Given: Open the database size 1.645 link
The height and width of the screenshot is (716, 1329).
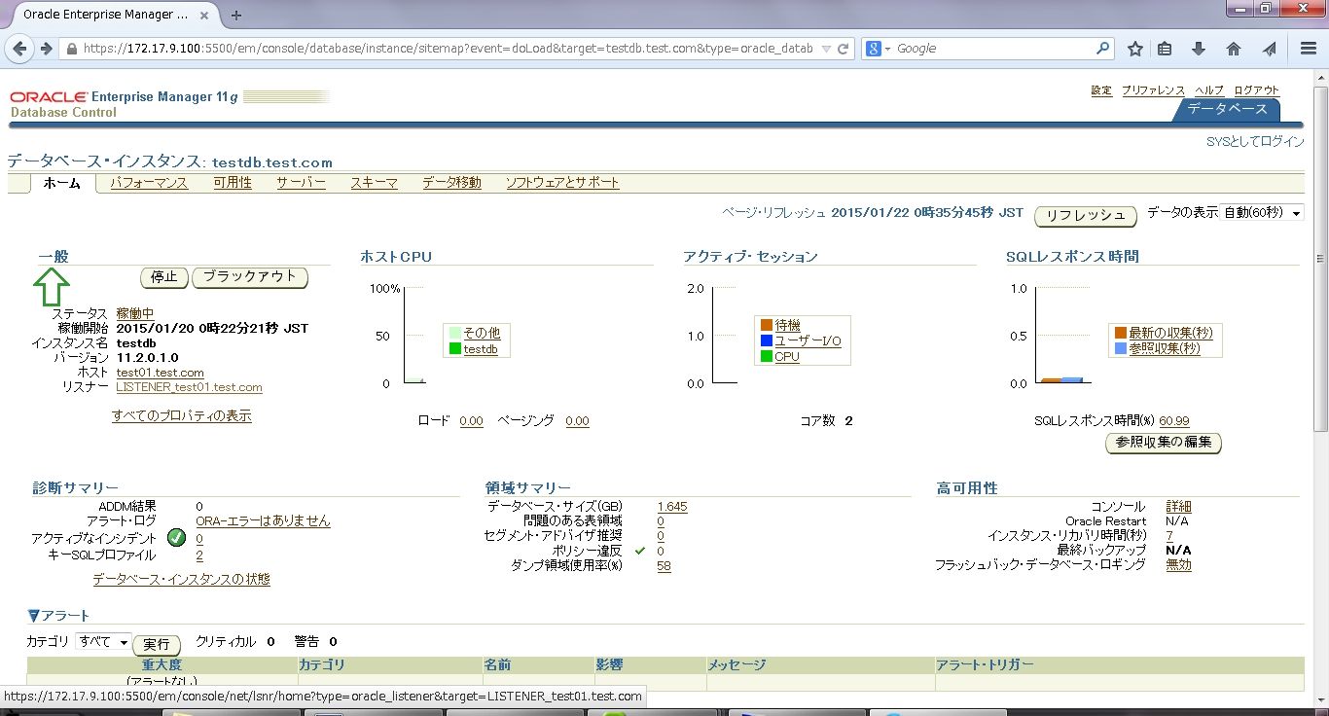Looking at the screenshot, I should [672, 507].
